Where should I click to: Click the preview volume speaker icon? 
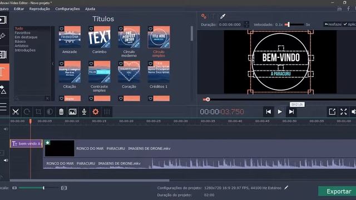354,112
